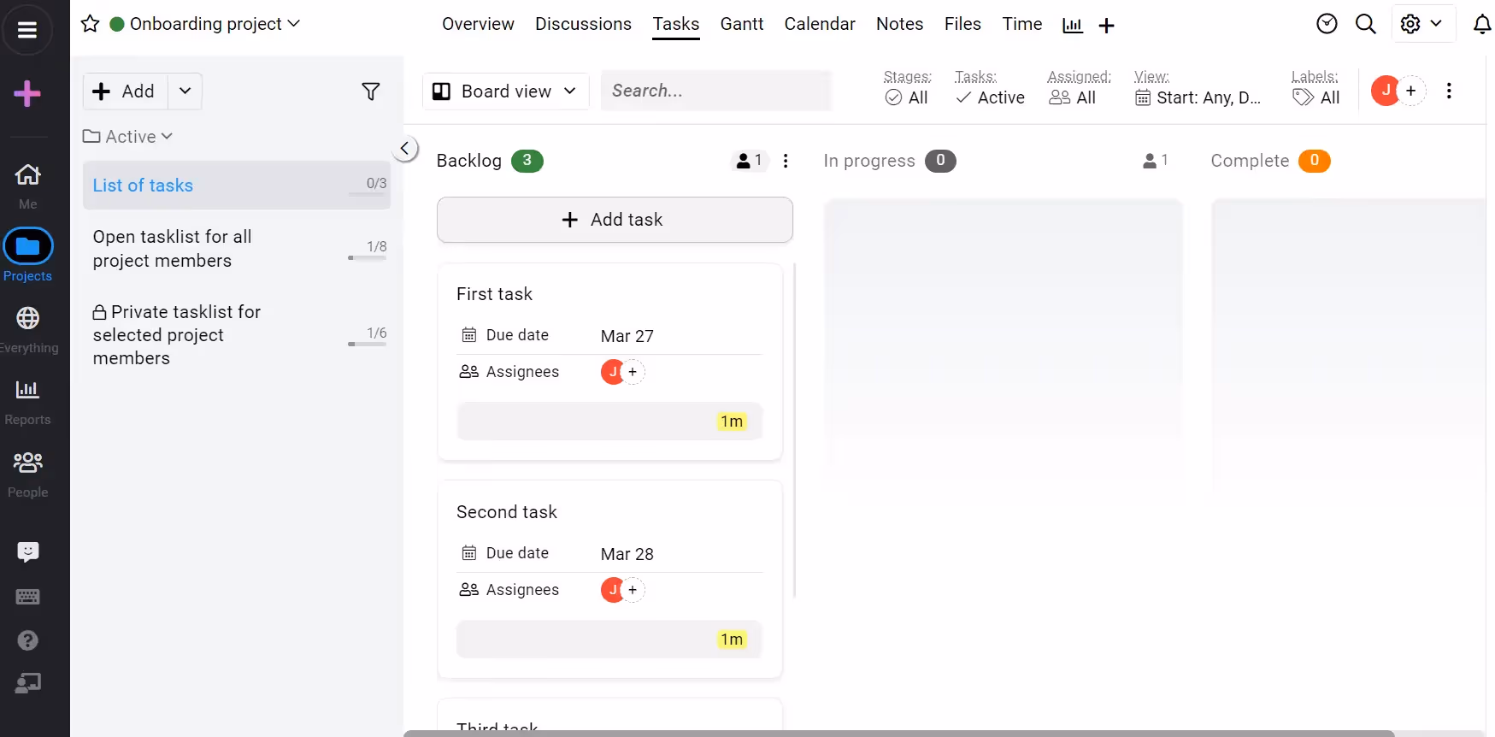Open the Add button dropdown arrow
The image size is (1495, 737).
pos(185,91)
